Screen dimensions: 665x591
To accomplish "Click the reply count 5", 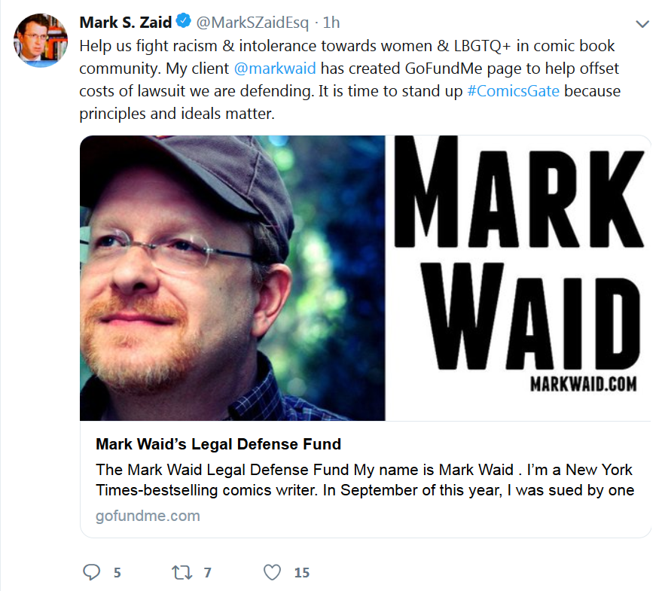I will [x=117, y=573].
